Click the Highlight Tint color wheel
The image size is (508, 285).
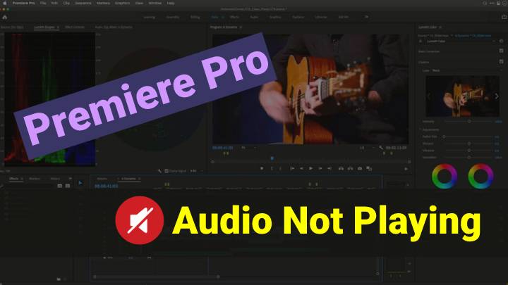[480, 176]
